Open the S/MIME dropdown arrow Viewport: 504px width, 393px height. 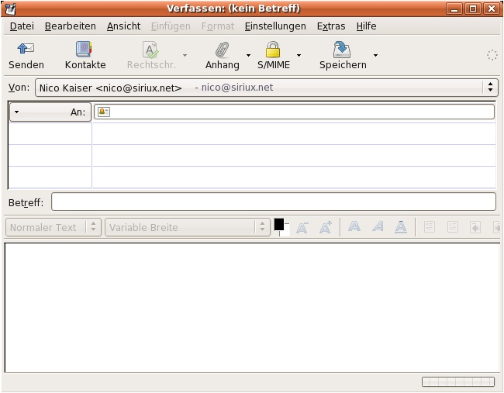pos(299,55)
